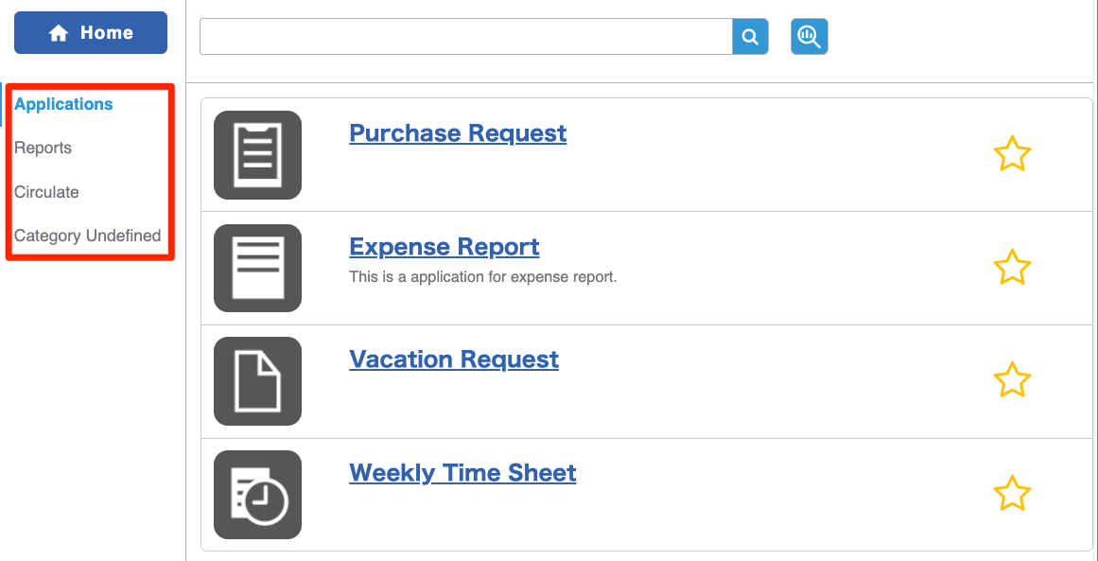
Task: Toggle the star for Expense Report
Action: pyautogui.click(x=1012, y=267)
